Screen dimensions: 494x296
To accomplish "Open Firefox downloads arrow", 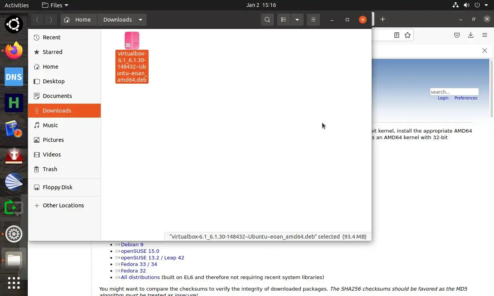I will pyautogui.click(x=471, y=35).
